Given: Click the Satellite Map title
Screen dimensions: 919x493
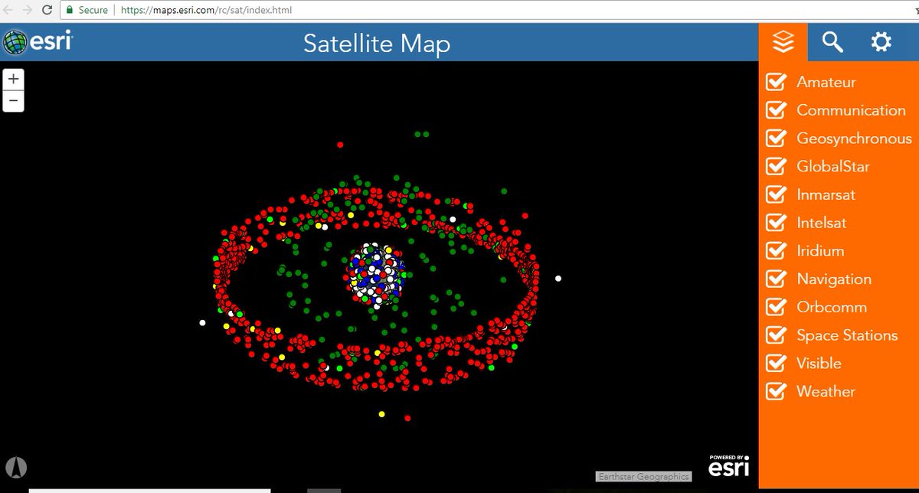Looking at the screenshot, I should (x=377, y=44).
